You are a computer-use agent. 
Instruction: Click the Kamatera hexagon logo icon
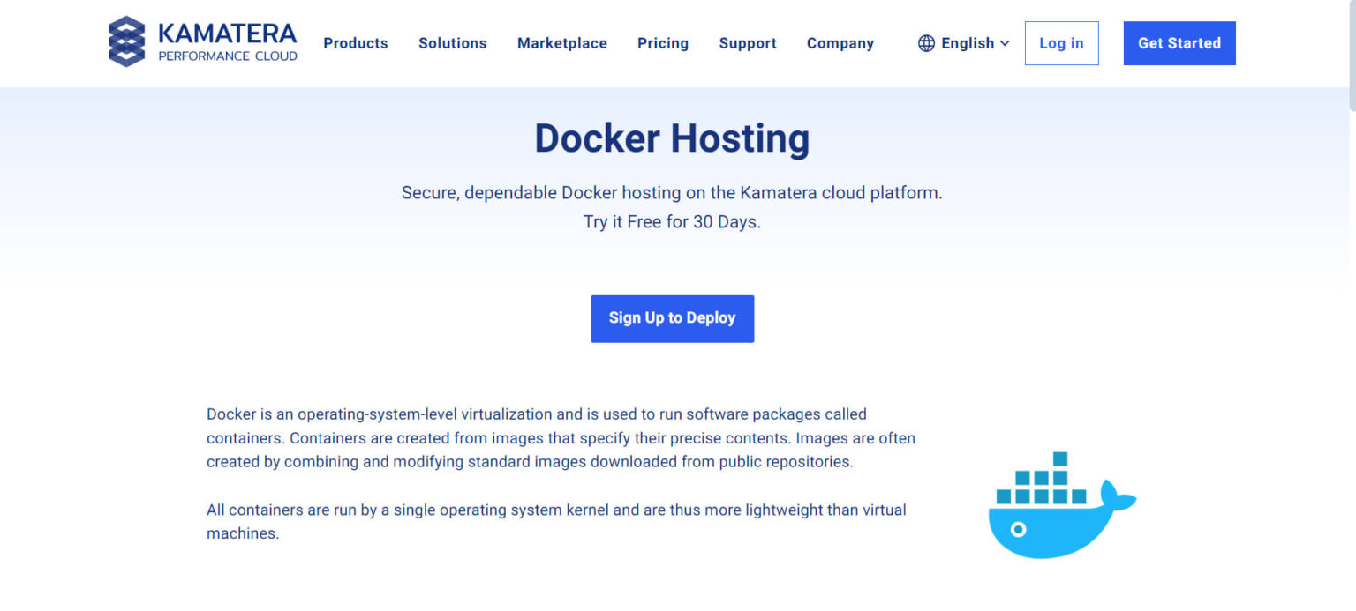[x=126, y=41]
